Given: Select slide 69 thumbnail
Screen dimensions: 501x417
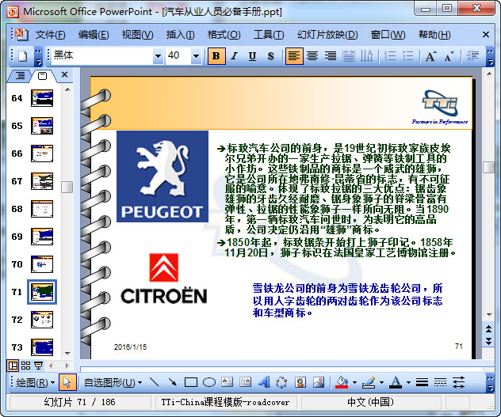Looking at the screenshot, I should [42, 237].
